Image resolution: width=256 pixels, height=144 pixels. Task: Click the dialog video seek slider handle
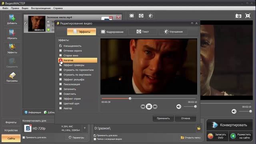(130, 98)
